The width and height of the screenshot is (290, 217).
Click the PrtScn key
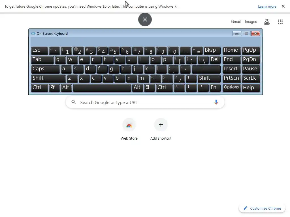[x=232, y=79]
